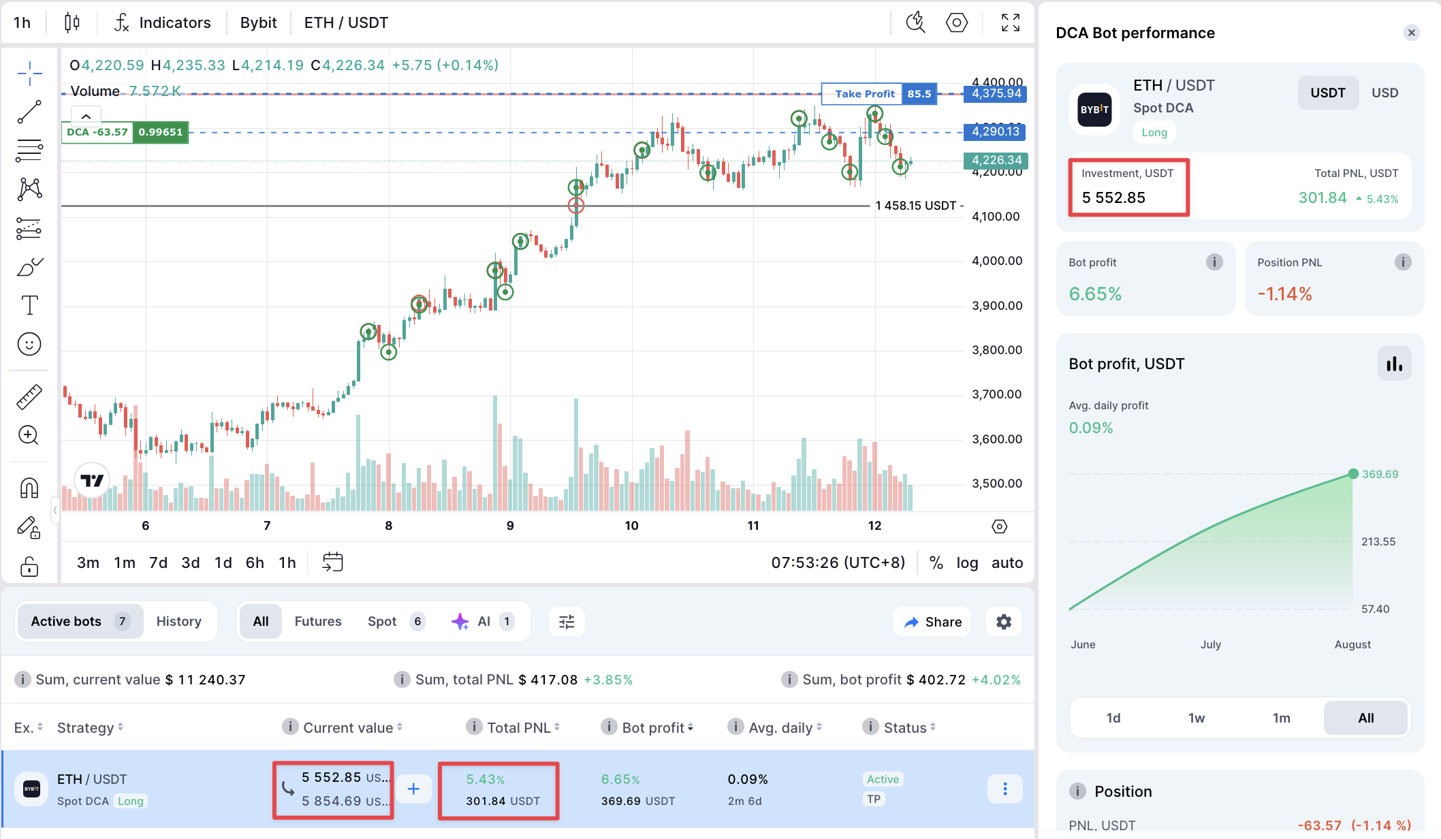The image size is (1441, 839).
Task: Select the Text tool in sidebar
Action: tap(29, 305)
